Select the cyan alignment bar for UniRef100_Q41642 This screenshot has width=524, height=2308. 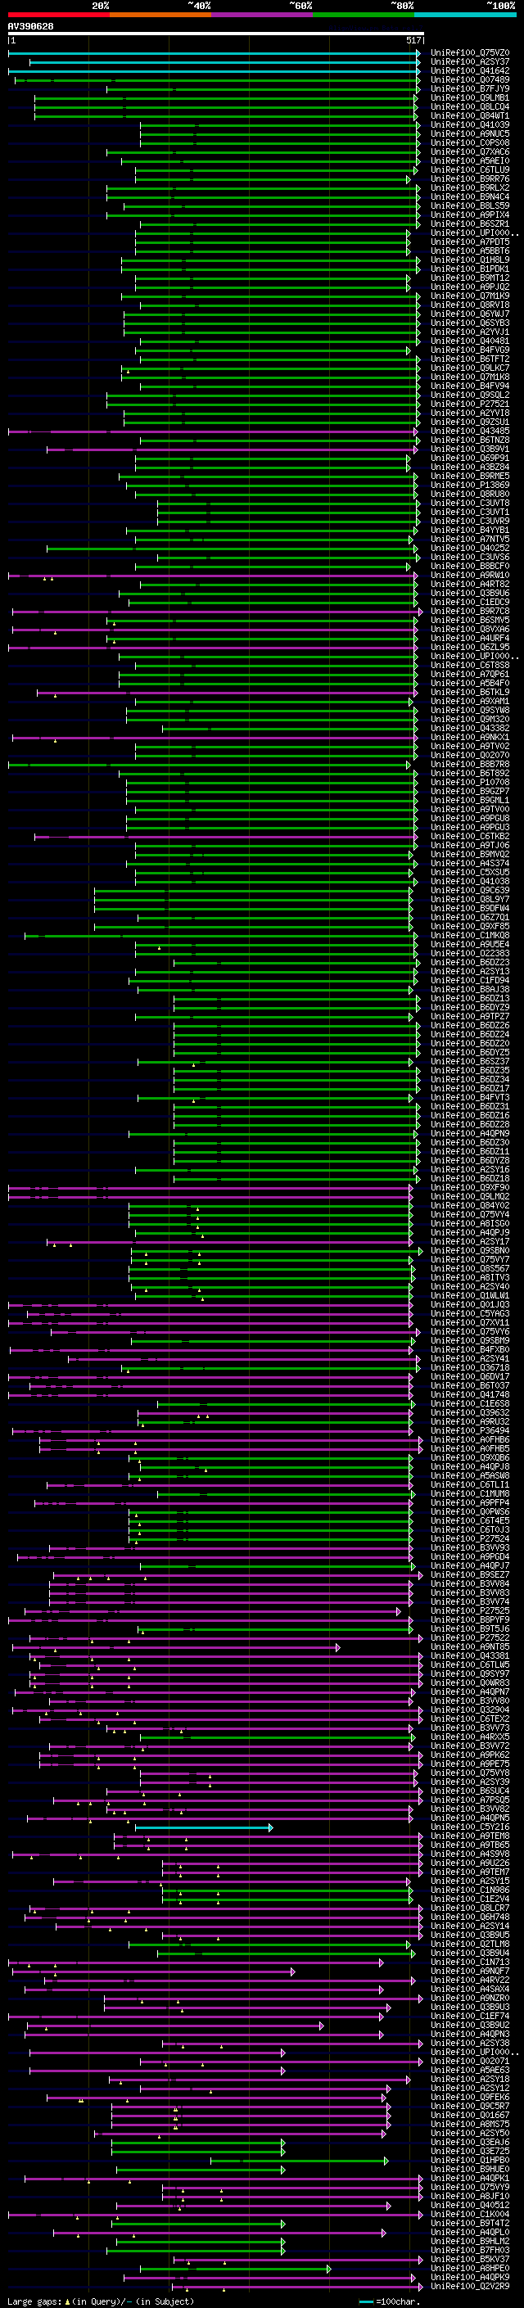214,70
